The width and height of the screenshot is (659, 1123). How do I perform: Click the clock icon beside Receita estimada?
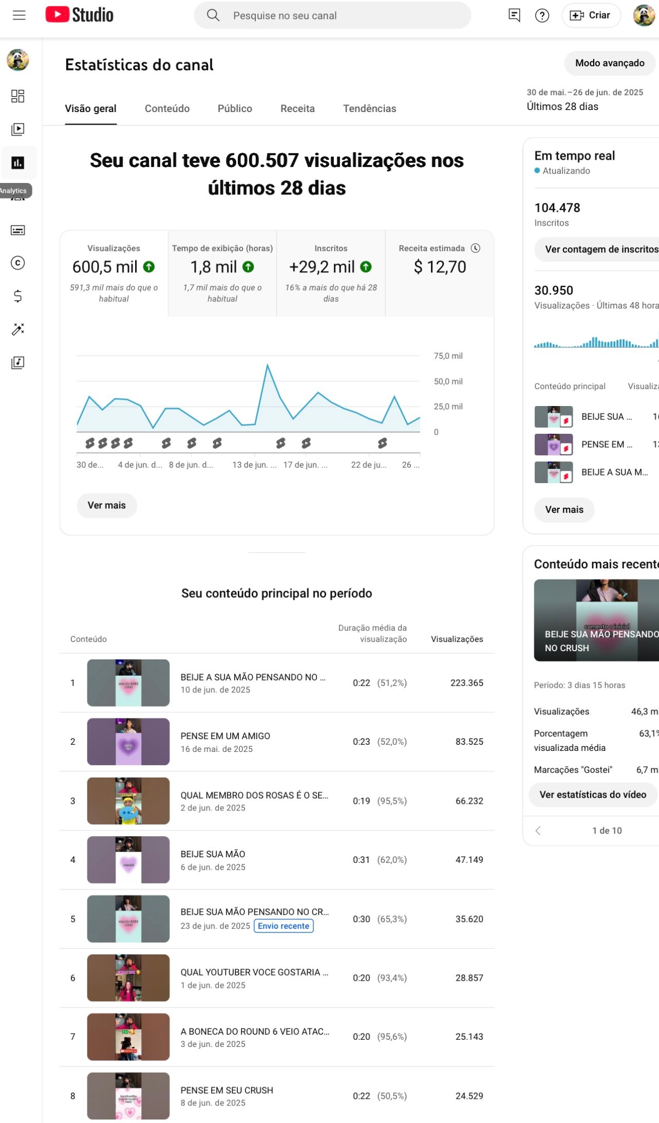476,248
